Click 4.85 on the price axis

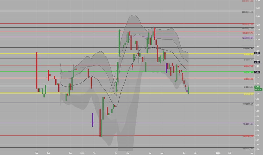pos(257,116)
